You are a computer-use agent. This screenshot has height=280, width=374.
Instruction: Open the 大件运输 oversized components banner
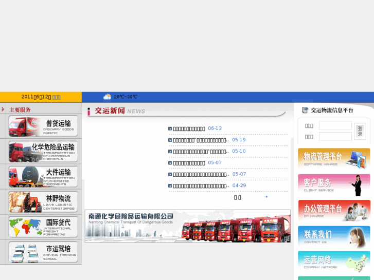tap(43, 177)
